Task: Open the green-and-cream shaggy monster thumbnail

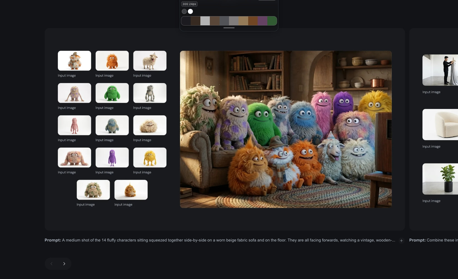Action: click(x=93, y=190)
